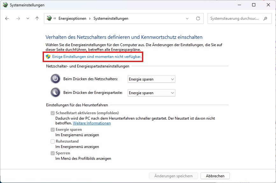The width and height of the screenshot is (276, 183).
Task: Click the forward navigation arrow
Action: [18, 18]
